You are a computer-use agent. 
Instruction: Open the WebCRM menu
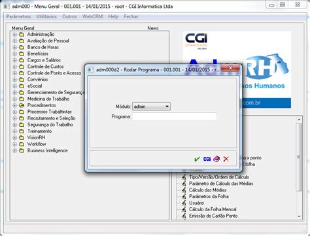(x=92, y=16)
